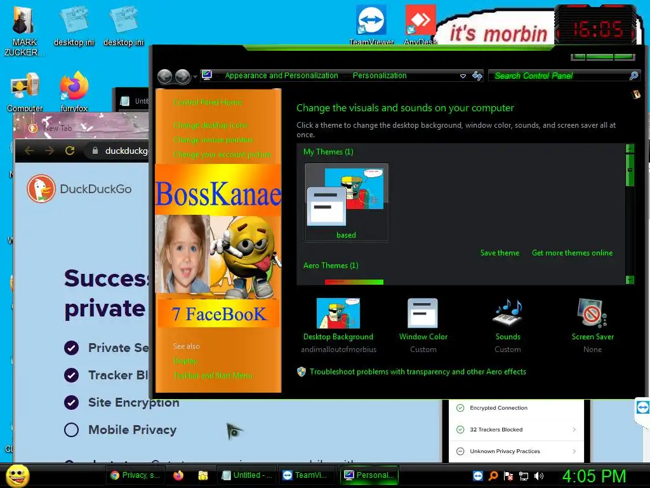Open Screen Saver settings
Screen dimensions: 650x488
coord(593,325)
